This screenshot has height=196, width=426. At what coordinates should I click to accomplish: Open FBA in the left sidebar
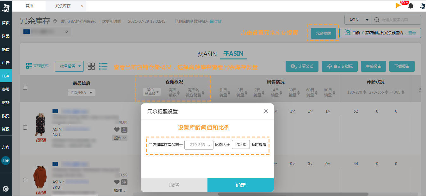6,76
